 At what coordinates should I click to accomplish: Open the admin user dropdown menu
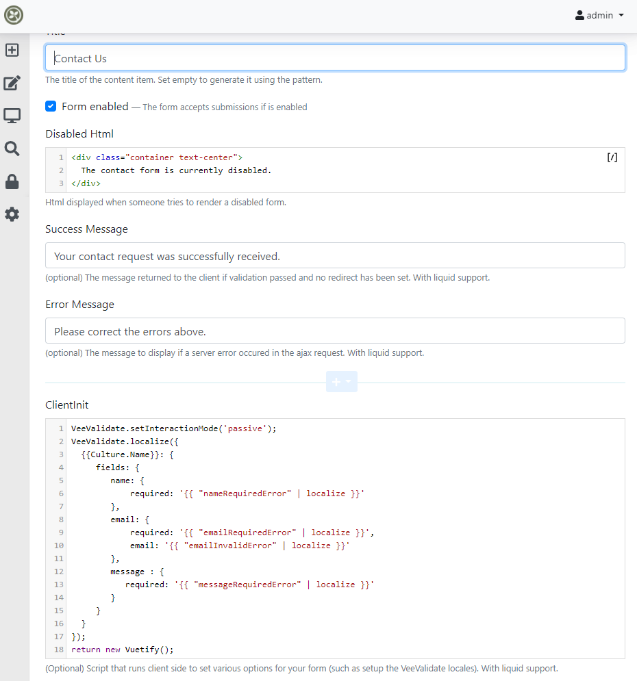tap(599, 15)
